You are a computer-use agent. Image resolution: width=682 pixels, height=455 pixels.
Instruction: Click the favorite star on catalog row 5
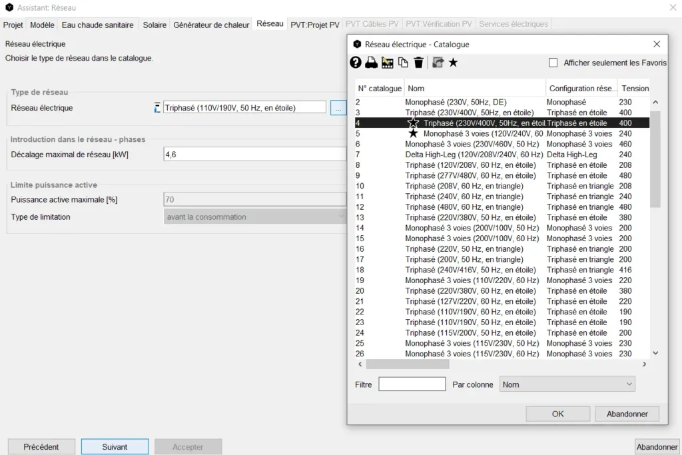click(413, 134)
